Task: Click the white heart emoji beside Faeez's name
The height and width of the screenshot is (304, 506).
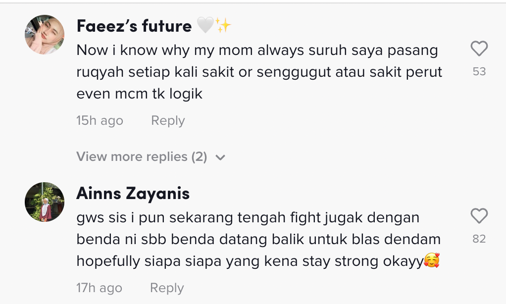Action: (x=205, y=26)
